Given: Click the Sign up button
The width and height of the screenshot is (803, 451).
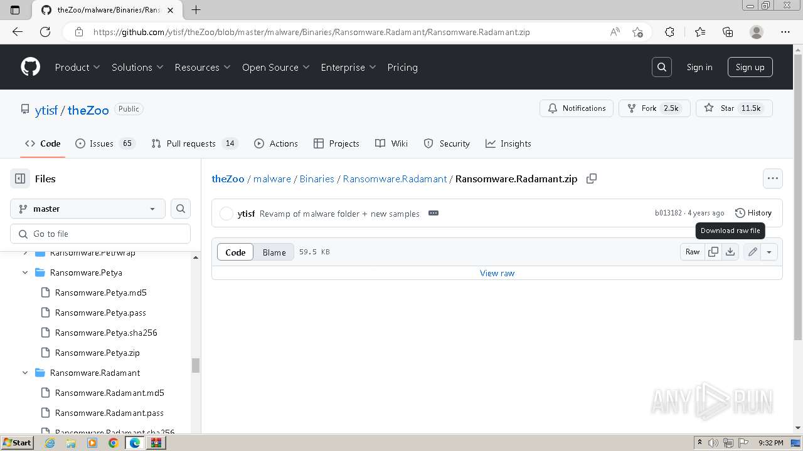Looking at the screenshot, I should [x=750, y=67].
